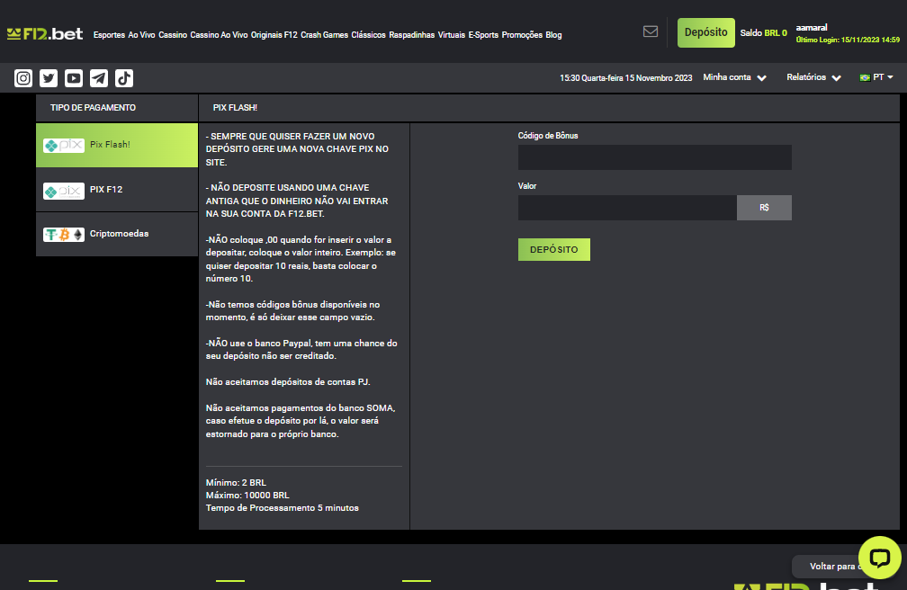Open the Instagram social icon

(x=23, y=78)
